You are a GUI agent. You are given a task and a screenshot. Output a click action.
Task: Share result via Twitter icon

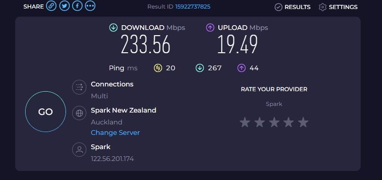click(65, 6)
